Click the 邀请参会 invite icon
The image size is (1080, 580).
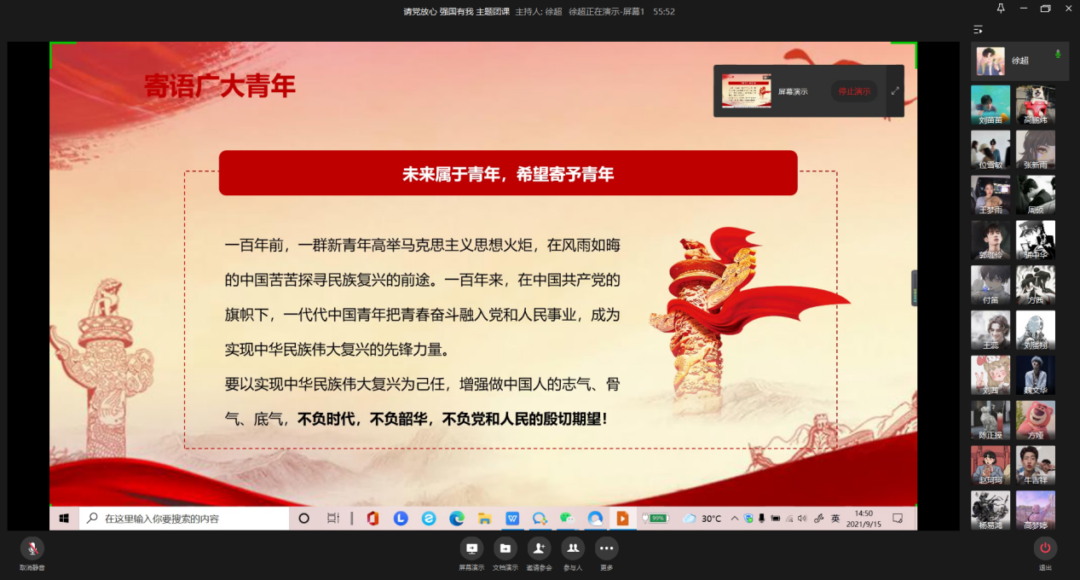click(x=539, y=548)
